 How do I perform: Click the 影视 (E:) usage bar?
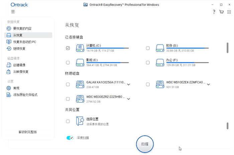[107, 63]
